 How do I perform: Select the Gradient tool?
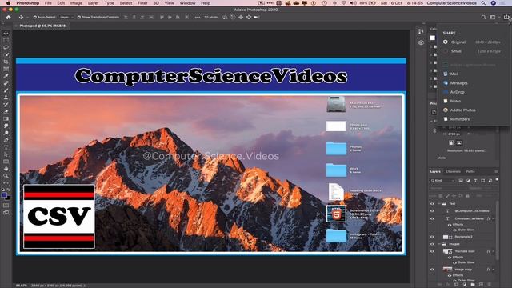click(x=6, y=119)
